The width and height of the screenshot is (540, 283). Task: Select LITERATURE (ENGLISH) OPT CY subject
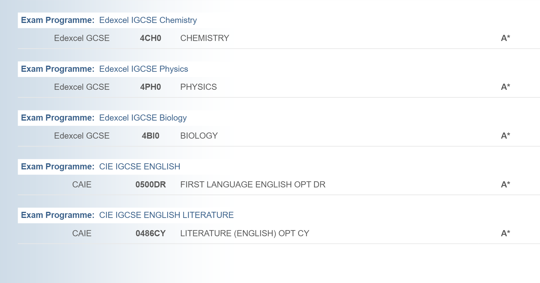[244, 234]
